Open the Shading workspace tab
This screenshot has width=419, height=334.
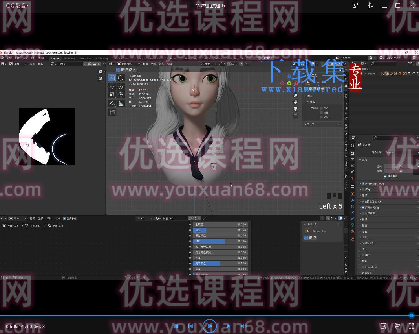[x=138, y=58]
